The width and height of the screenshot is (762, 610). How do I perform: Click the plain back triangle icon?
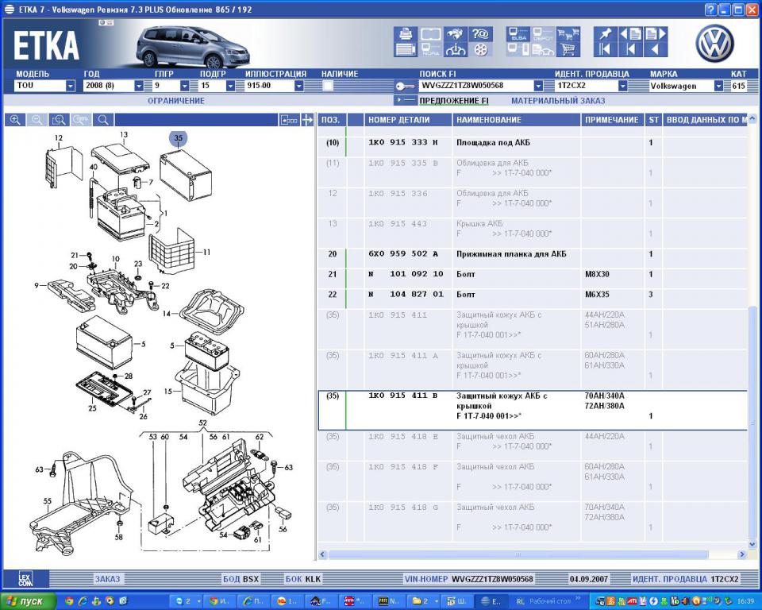656,49
